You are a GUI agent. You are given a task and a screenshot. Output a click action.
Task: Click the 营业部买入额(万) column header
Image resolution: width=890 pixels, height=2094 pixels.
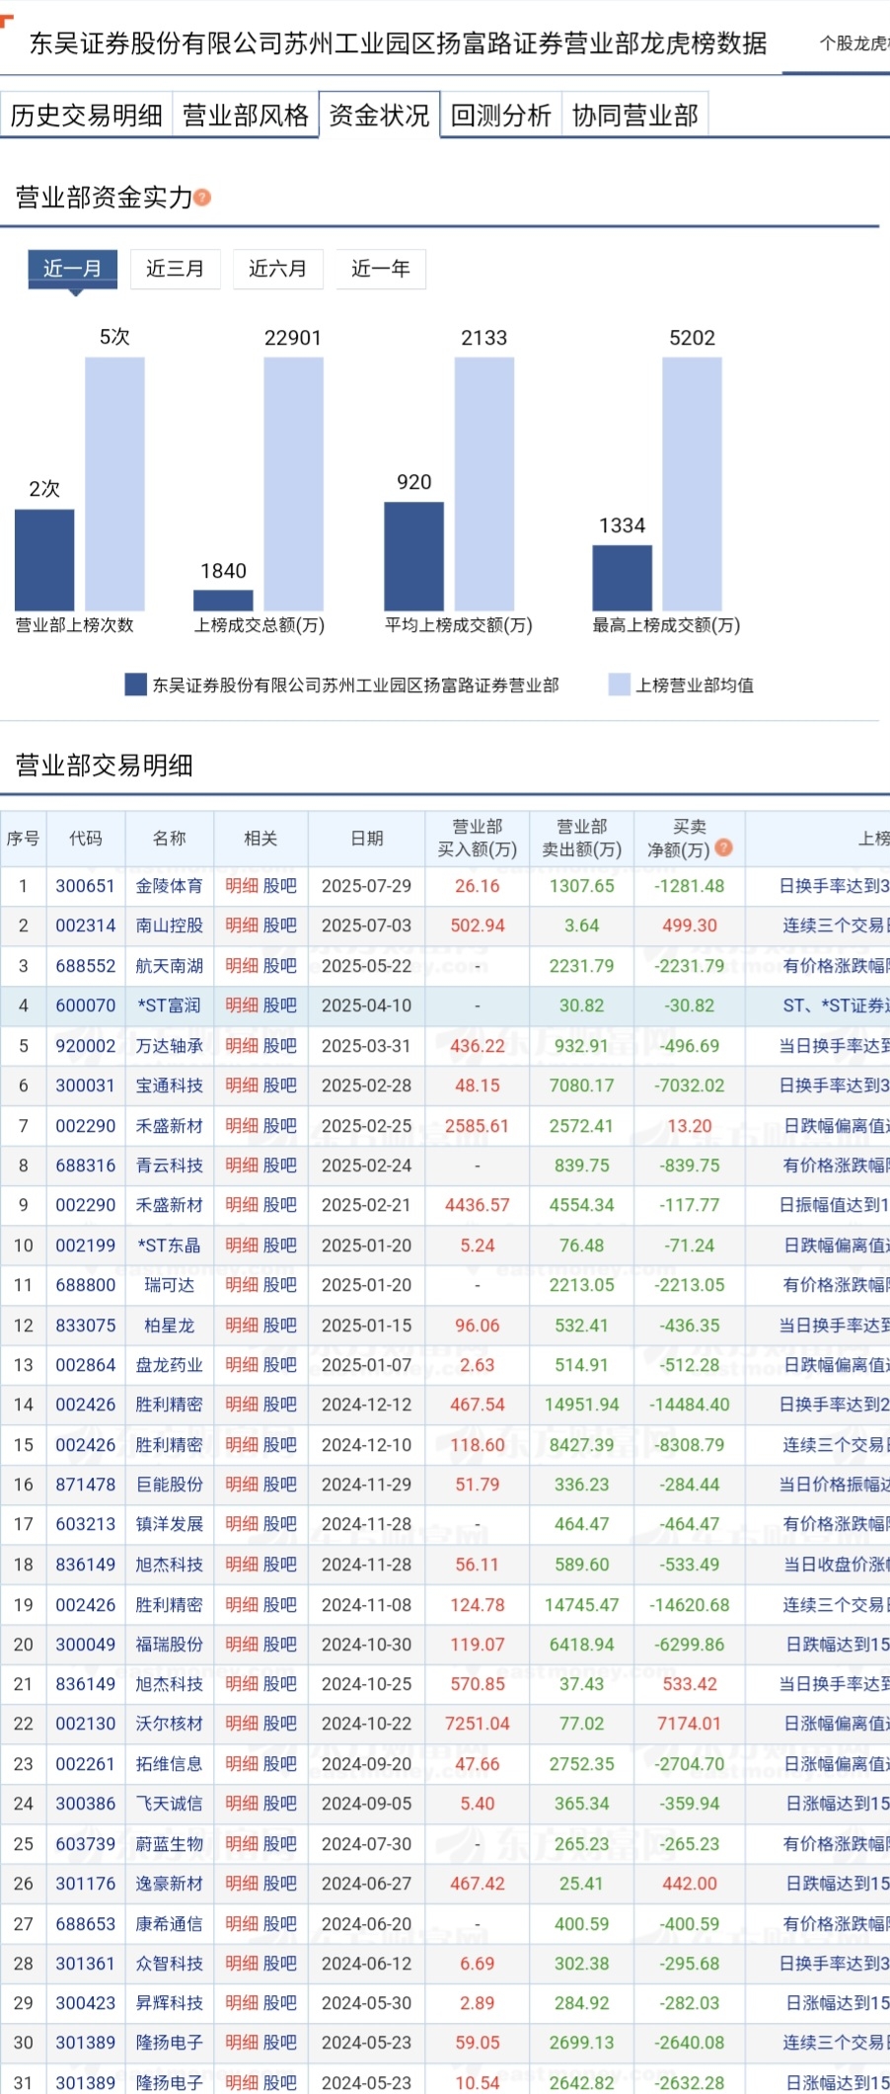click(478, 839)
